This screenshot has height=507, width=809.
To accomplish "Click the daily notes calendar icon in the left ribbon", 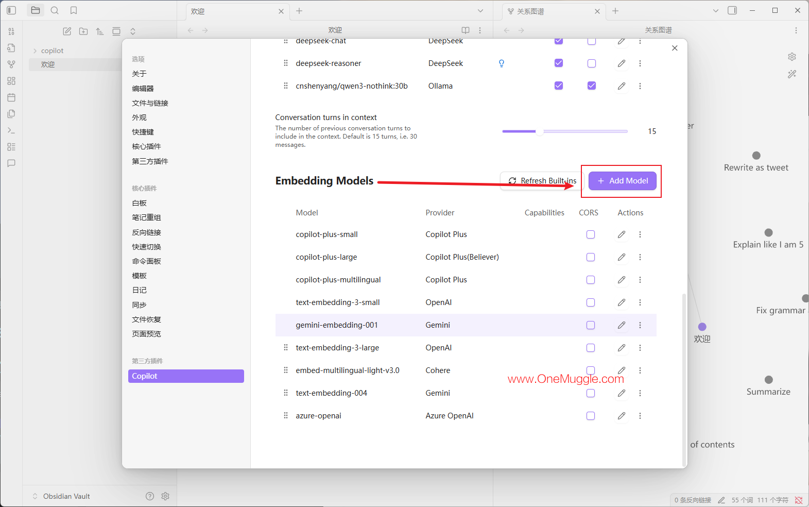I will [x=11, y=97].
